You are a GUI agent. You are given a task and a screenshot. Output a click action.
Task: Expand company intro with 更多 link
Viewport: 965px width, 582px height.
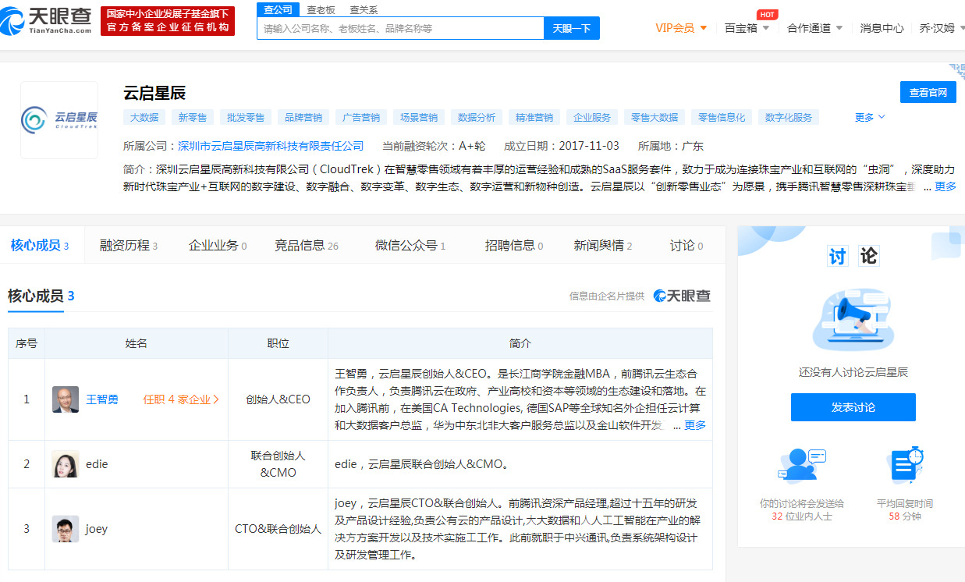point(945,187)
